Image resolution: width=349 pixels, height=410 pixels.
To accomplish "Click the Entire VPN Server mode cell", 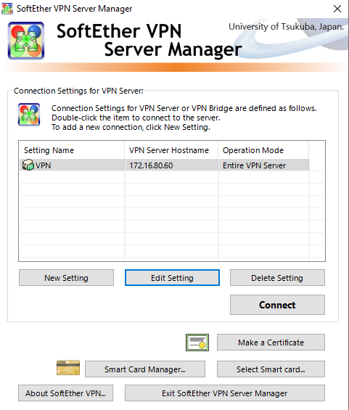I will tap(264, 165).
